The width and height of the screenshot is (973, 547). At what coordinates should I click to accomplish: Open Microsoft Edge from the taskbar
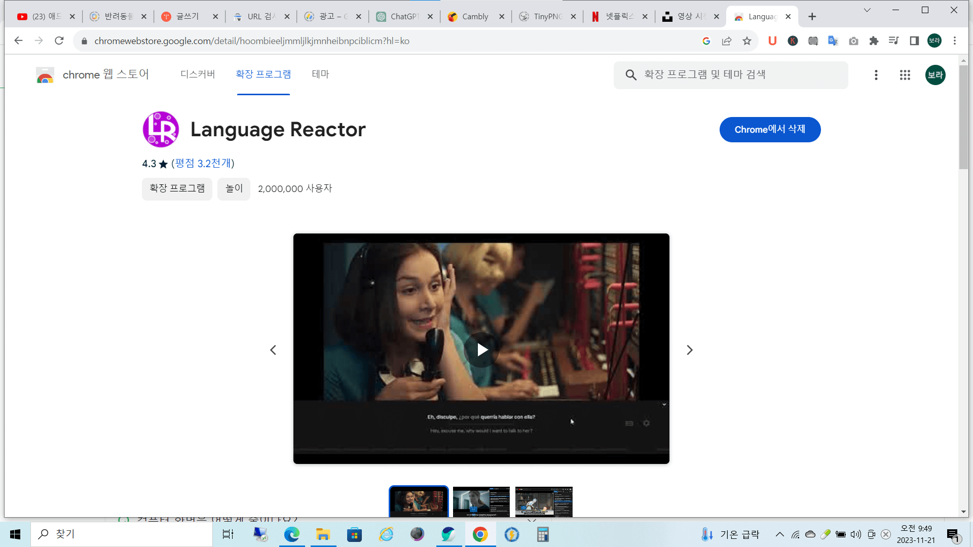[x=291, y=534]
